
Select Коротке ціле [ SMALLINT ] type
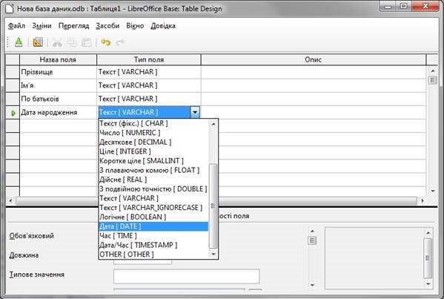[153, 161]
